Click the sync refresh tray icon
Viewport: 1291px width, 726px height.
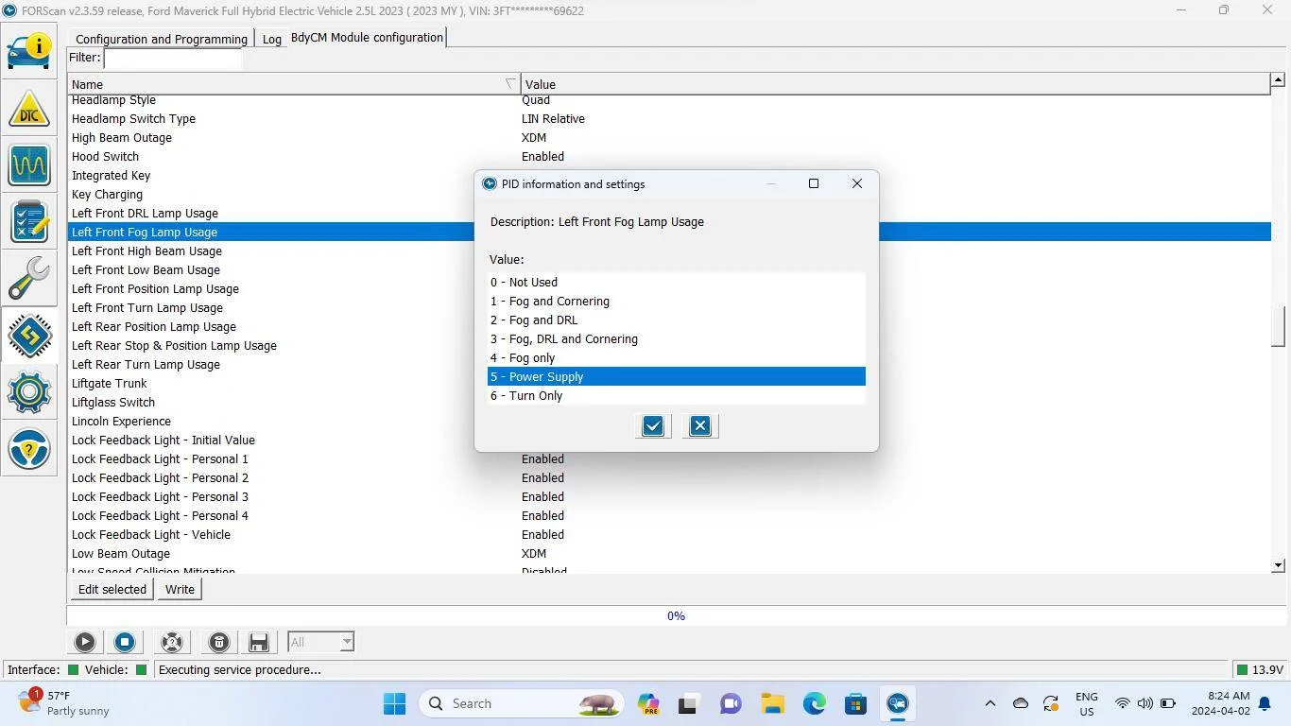(x=1051, y=703)
